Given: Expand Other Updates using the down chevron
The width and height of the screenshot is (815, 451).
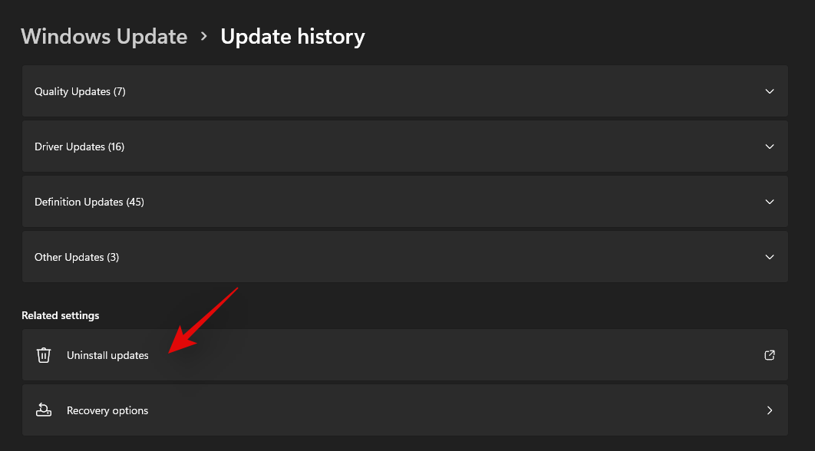Looking at the screenshot, I should click(770, 257).
